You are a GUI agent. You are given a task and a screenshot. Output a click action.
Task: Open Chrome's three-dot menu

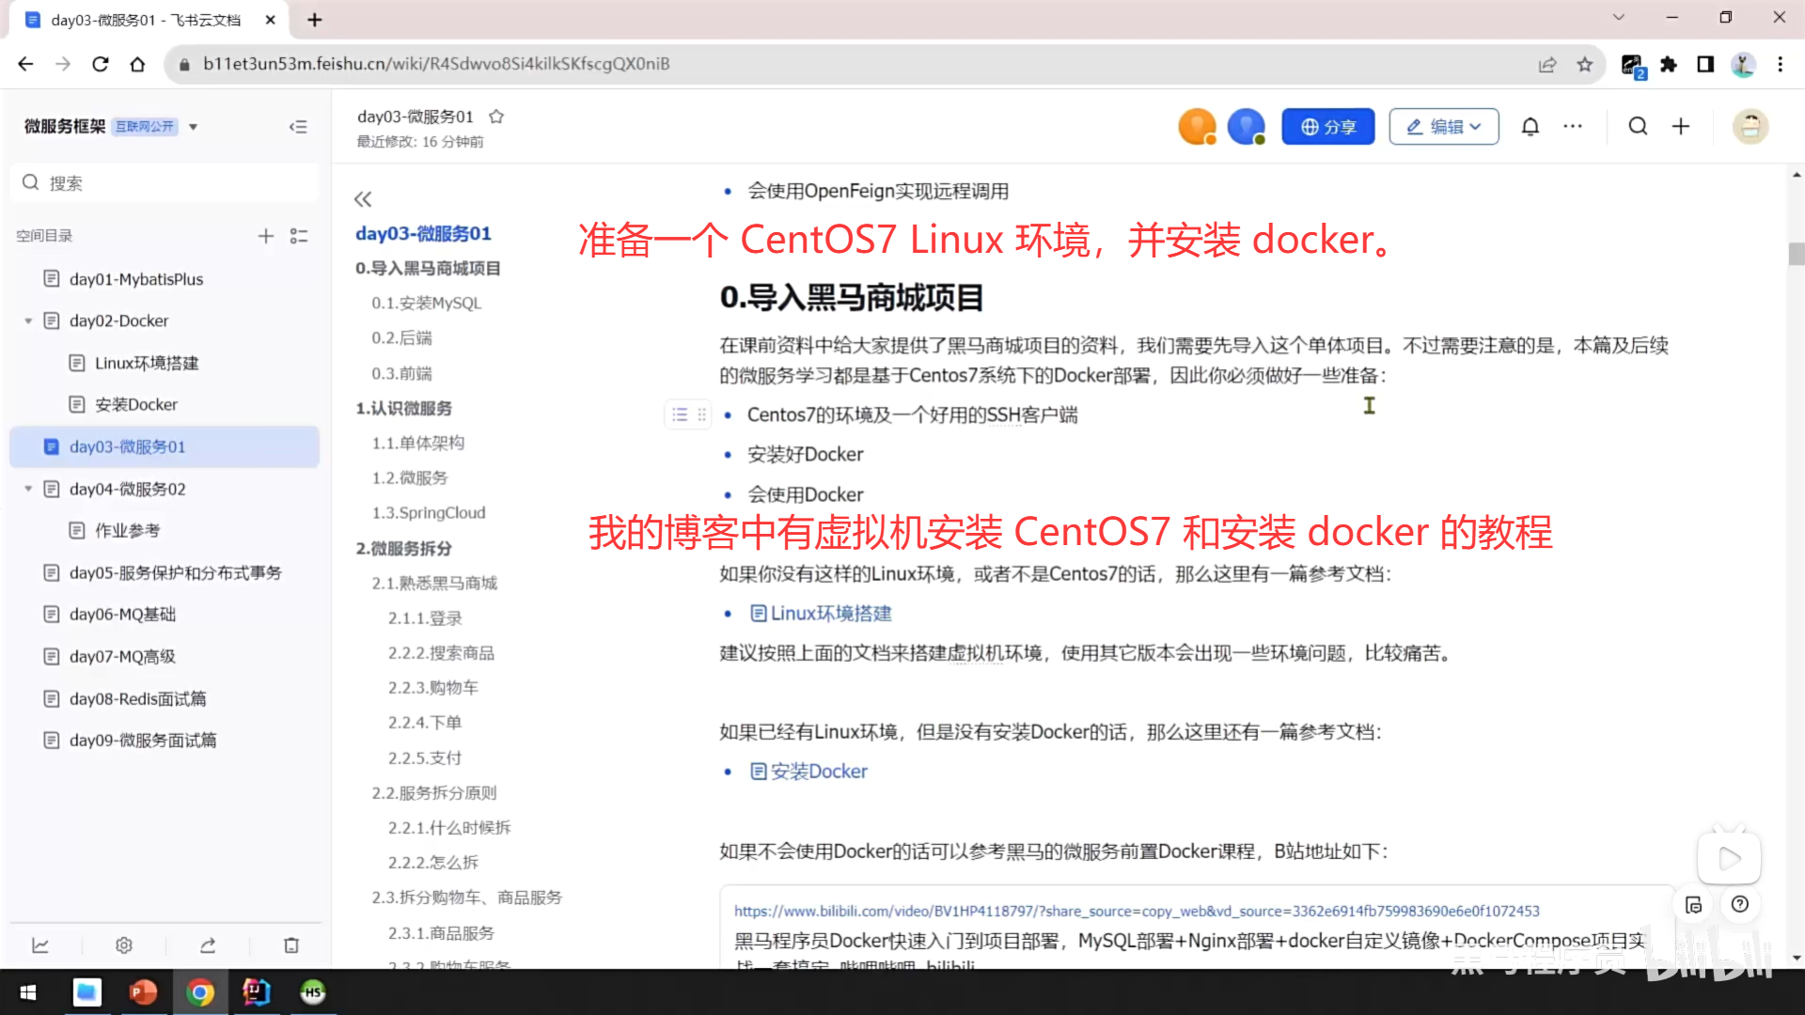point(1781,64)
